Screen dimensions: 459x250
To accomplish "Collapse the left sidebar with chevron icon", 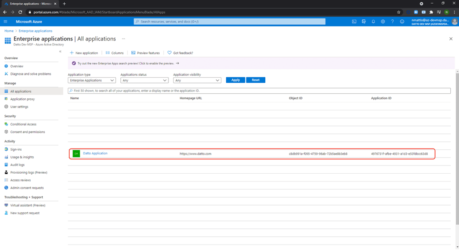I will (x=60, y=51).
